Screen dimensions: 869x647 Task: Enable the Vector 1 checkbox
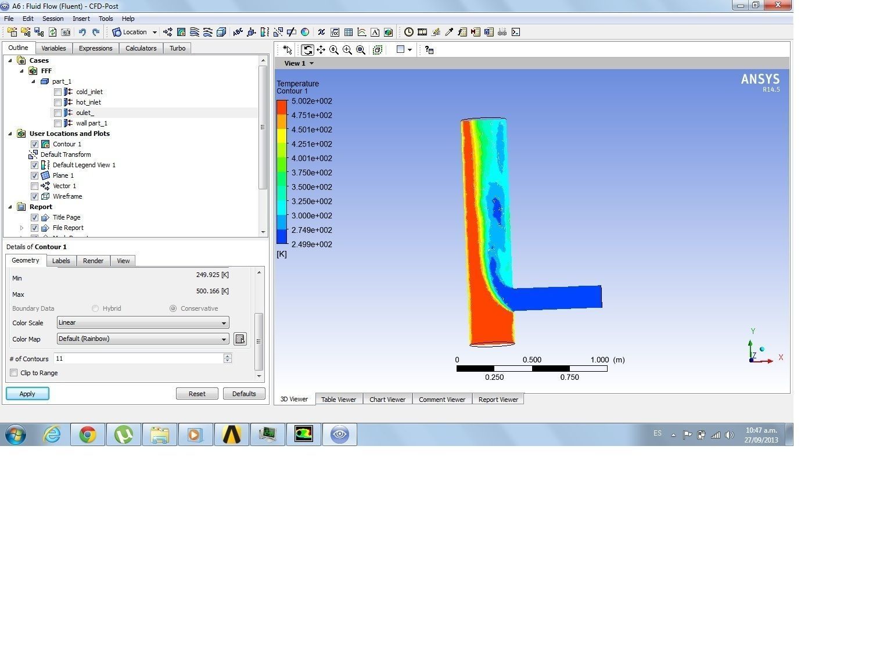pyautogui.click(x=34, y=186)
